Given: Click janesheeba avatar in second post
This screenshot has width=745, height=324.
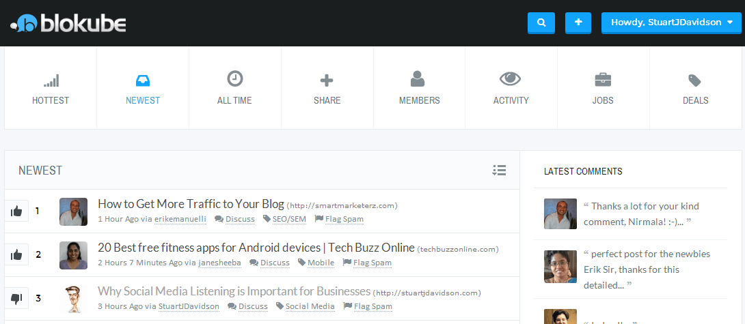Looking at the screenshot, I should [73, 255].
